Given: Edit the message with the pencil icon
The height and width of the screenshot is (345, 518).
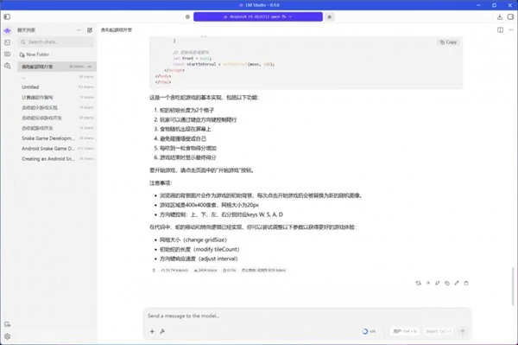Looking at the screenshot, I should tap(457, 283).
